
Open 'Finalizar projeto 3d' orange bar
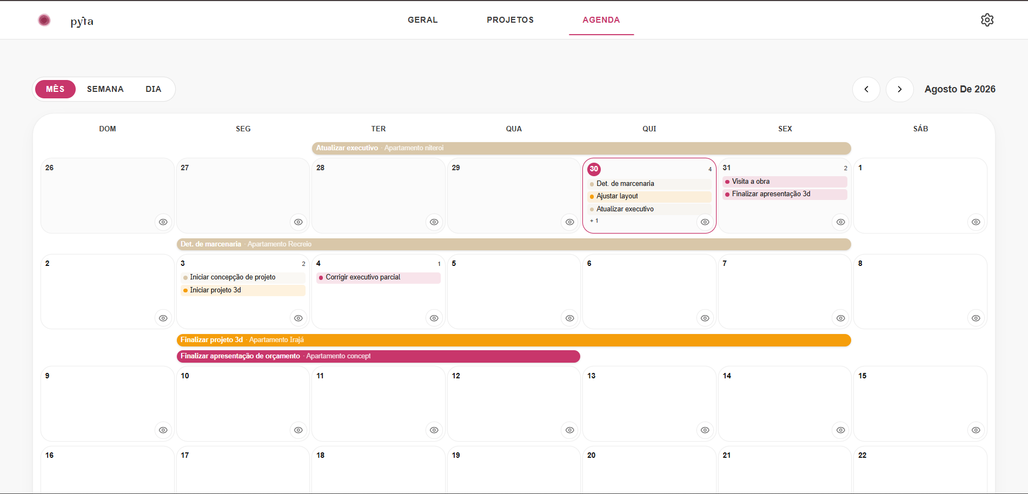pyautogui.click(x=514, y=340)
